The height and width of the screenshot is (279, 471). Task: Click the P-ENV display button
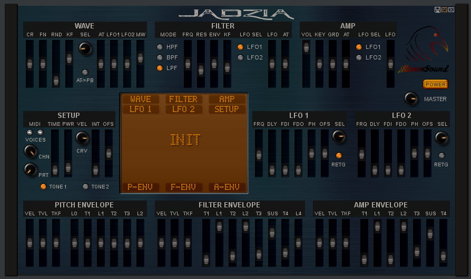(140, 187)
